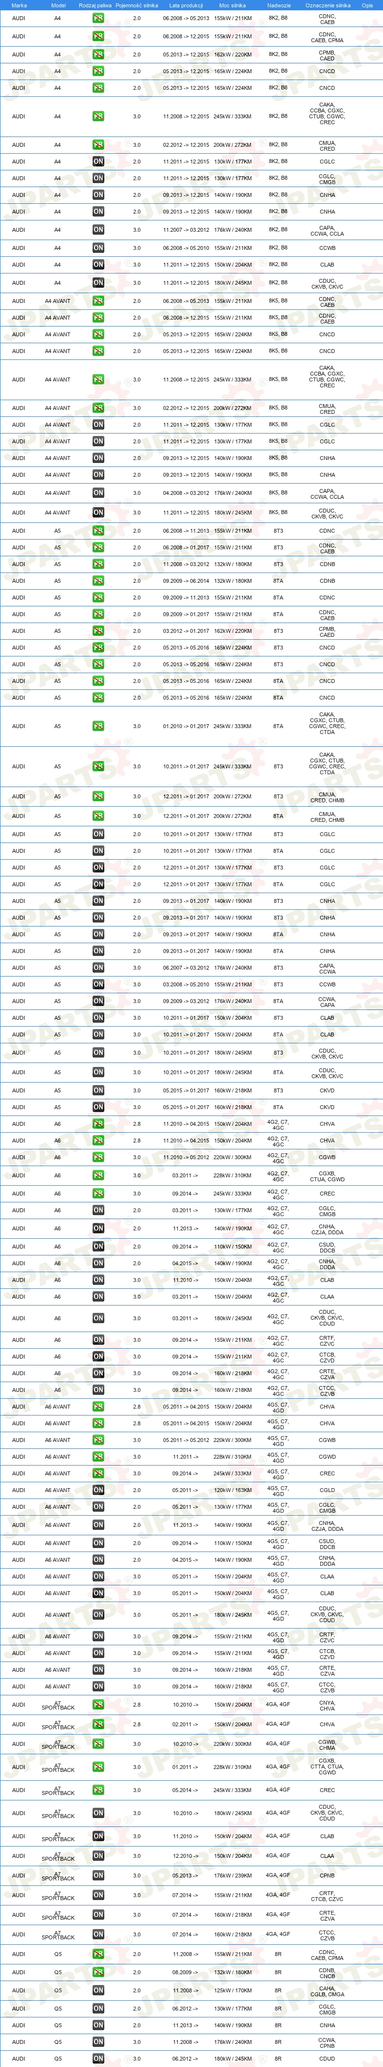Viewport: 383px width, 2067px height.
Task: Click the Rodzaj paliwa column header
Action: coord(96,5)
